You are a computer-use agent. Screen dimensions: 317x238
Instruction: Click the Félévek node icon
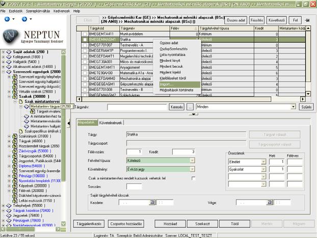coord(15,191)
